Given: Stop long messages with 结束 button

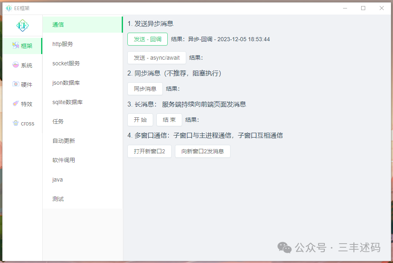Looking at the screenshot, I should (x=169, y=120).
